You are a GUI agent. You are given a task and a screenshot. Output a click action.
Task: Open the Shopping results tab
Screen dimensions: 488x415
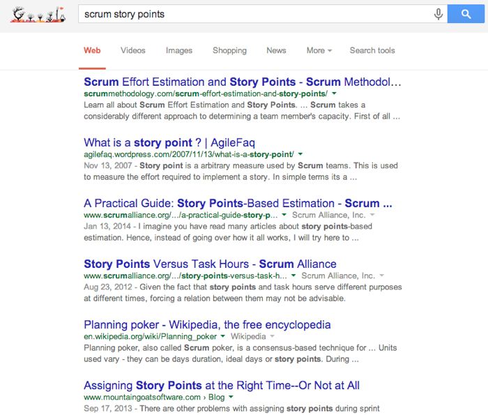pos(229,50)
